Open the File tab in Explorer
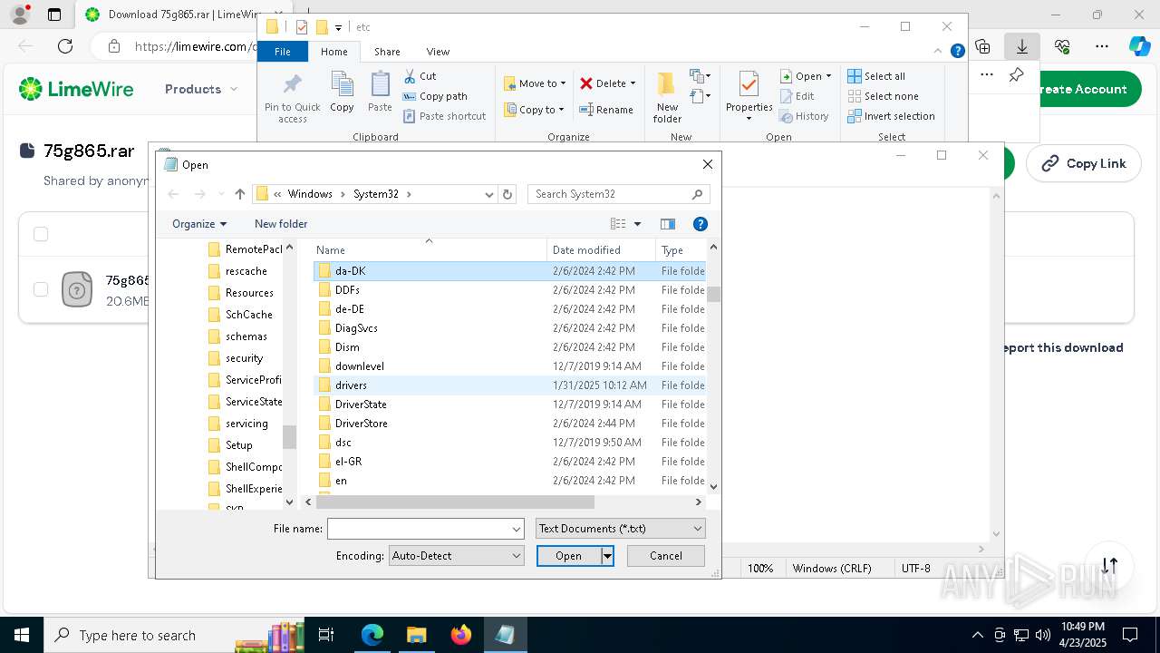The height and width of the screenshot is (653, 1160). coord(283,52)
